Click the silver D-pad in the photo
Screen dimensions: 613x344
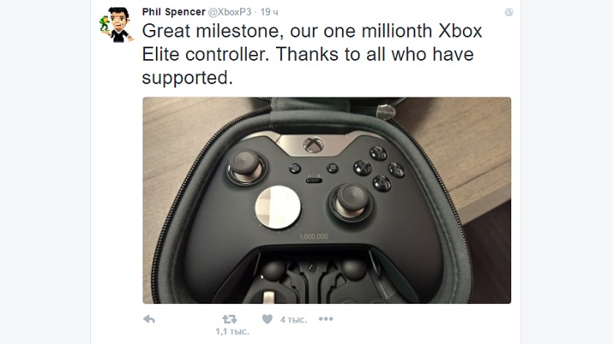point(278,207)
